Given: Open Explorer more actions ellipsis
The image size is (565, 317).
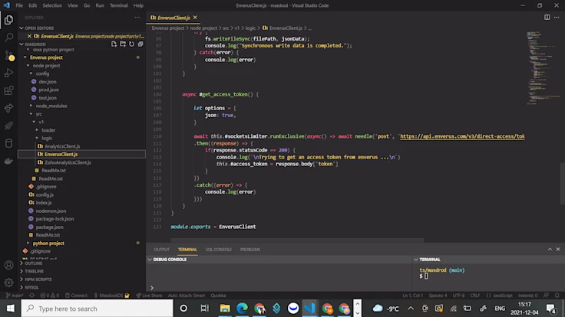Looking at the screenshot, I should 137,18.
